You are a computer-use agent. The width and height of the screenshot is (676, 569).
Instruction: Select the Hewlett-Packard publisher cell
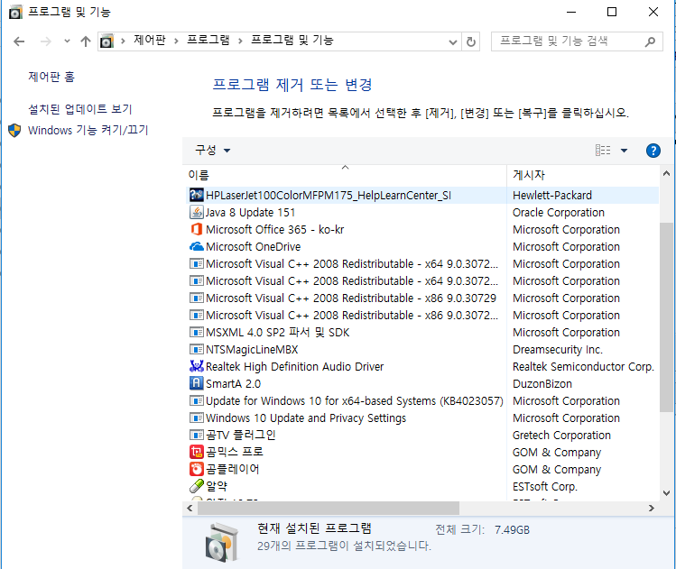(551, 195)
